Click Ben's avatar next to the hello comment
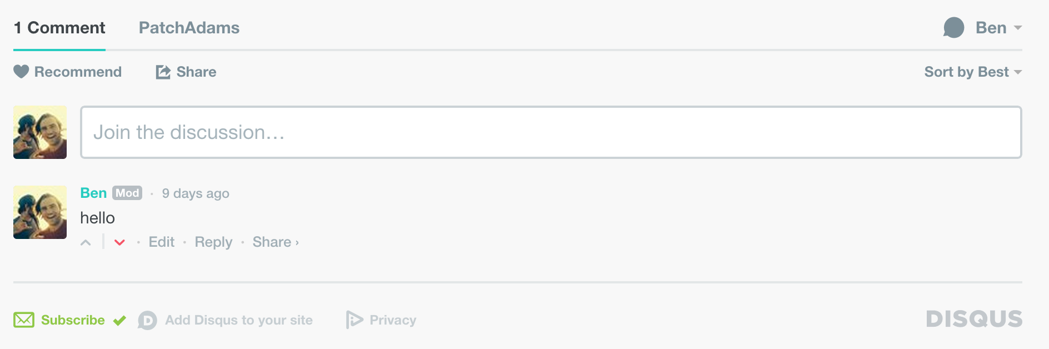1049x349 pixels. [x=40, y=212]
